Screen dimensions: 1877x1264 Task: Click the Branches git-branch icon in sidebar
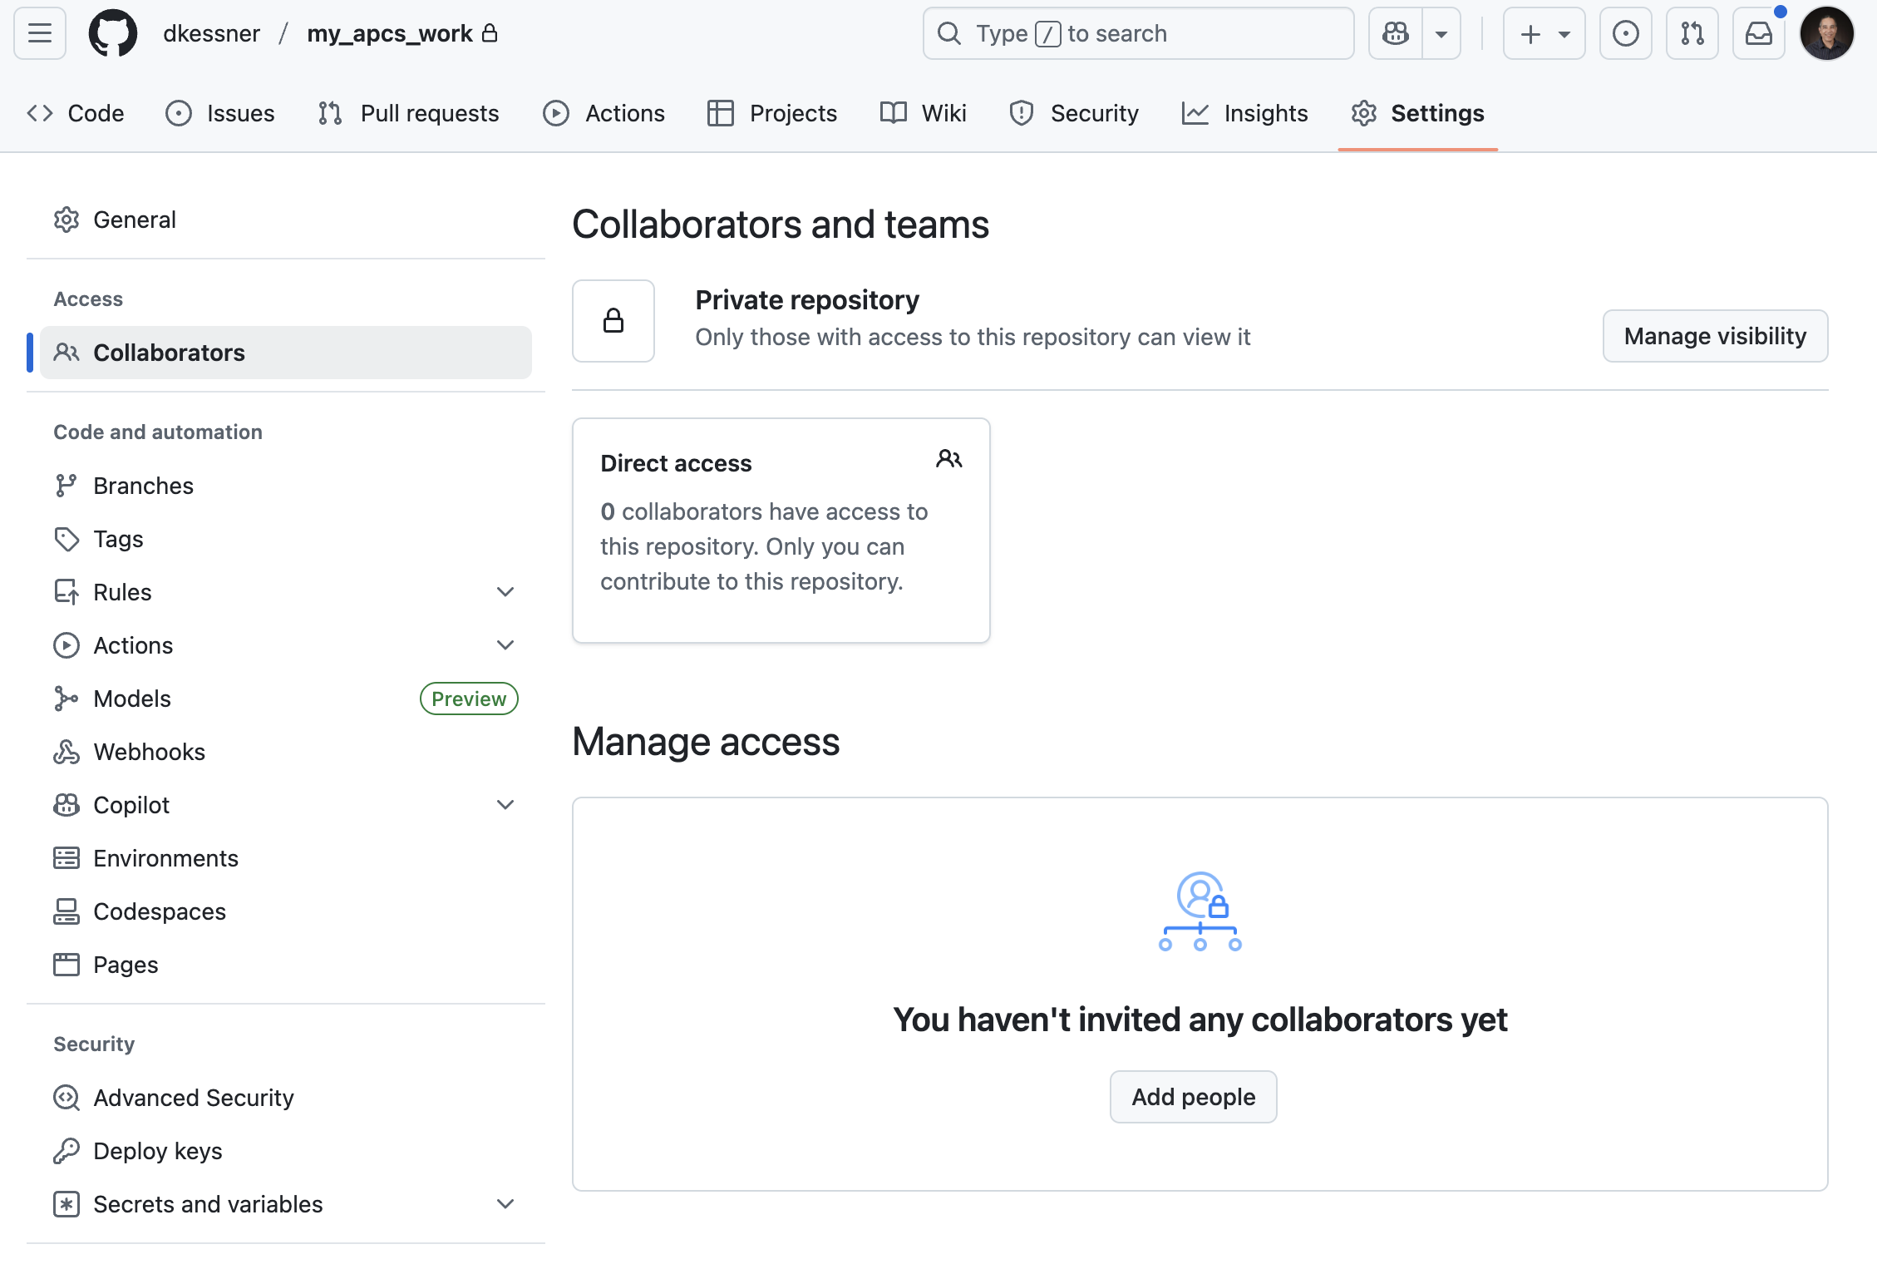[x=67, y=486]
